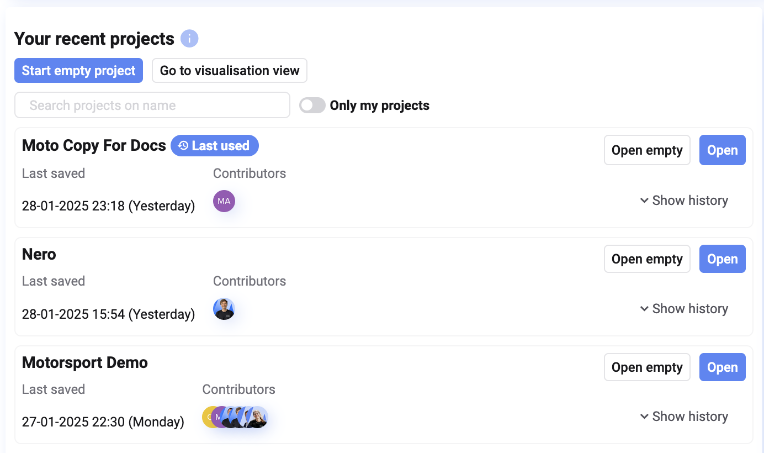Click the info icon beside Your recent projects
The width and height of the screenshot is (764, 453).
point(189,39)
